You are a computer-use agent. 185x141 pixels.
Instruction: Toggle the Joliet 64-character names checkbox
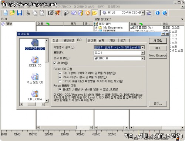point(60,89)
